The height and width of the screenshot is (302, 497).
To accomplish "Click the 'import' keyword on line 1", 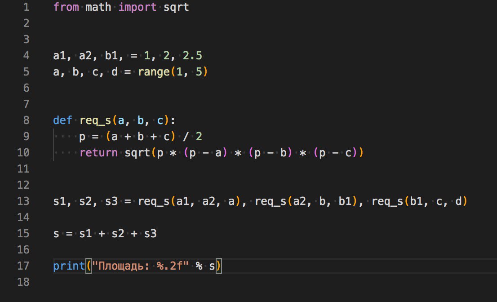I will [137, 7].
